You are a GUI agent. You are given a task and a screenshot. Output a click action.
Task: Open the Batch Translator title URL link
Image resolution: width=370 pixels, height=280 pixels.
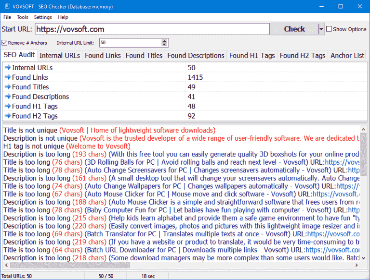coord(333,234)
